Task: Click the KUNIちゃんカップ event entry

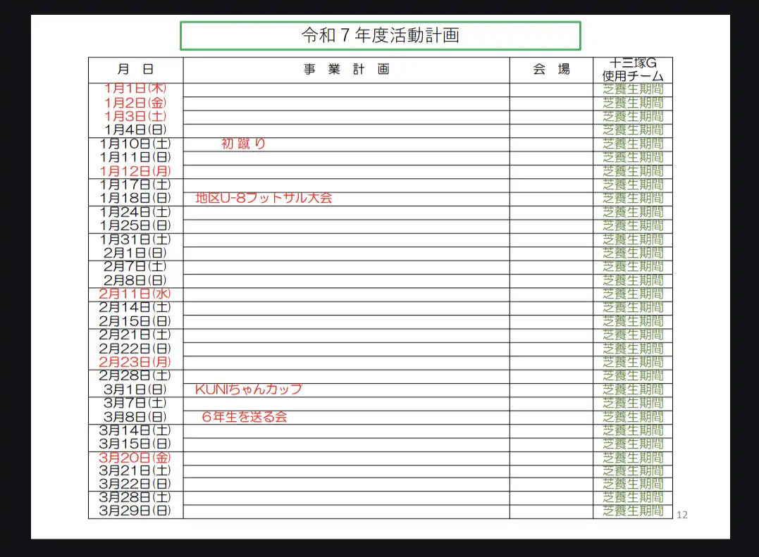Action: (x=249, y=389)
